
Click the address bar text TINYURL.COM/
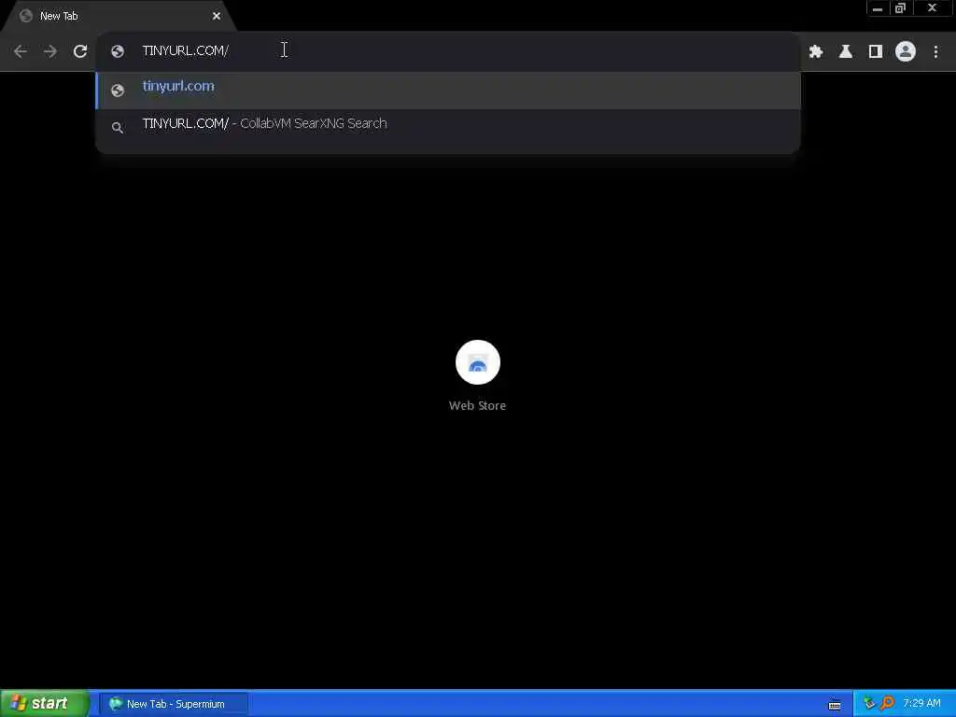tap(186, 50)
